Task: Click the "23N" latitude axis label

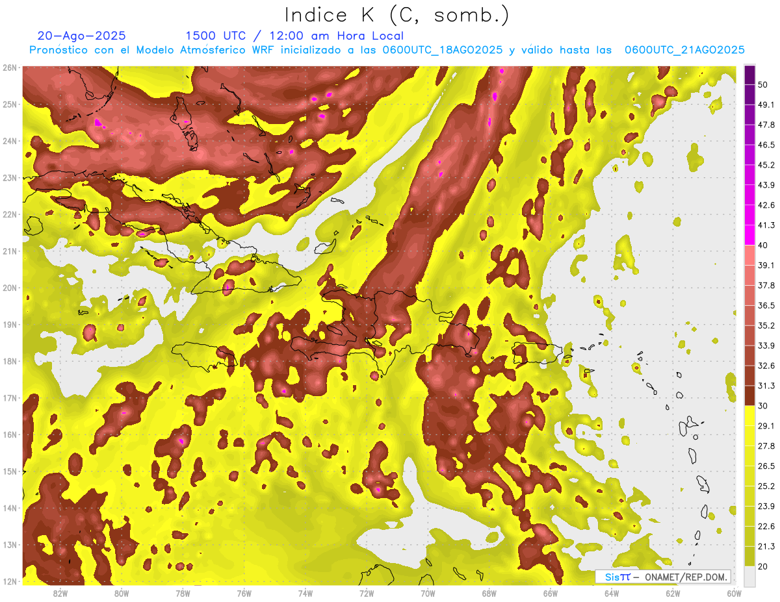Action: (10, 177)
